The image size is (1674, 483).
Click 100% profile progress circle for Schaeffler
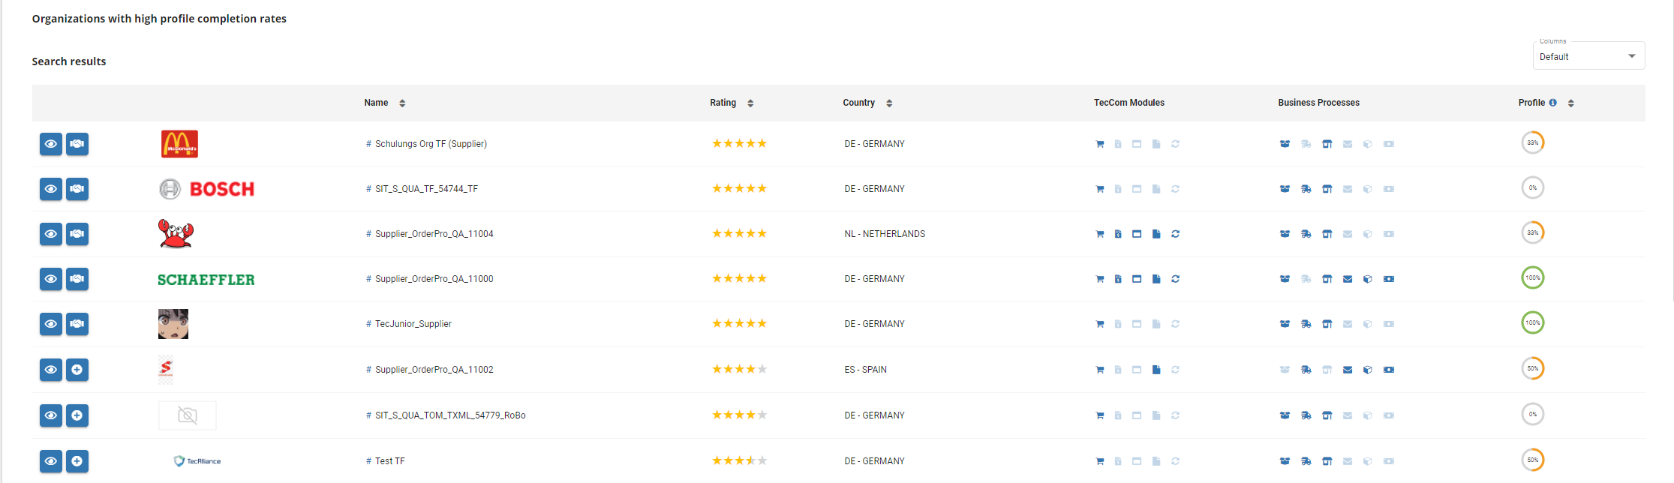tap(1532, 278)
